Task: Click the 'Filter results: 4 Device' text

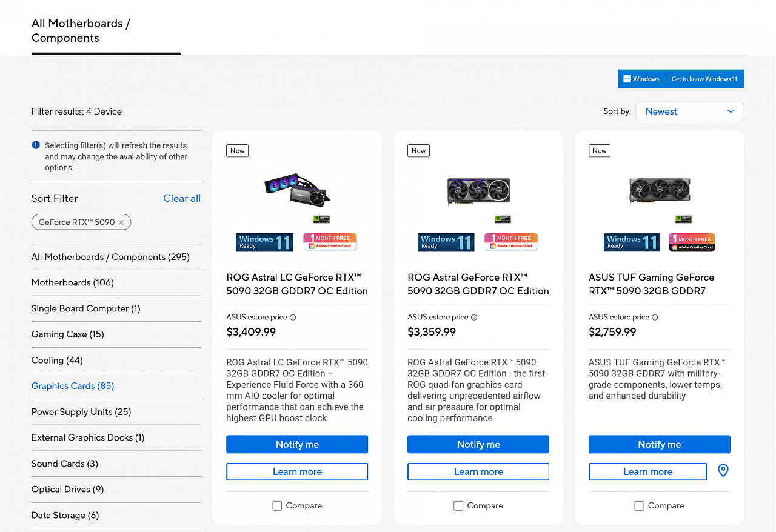Action: [x=76, y=111]
